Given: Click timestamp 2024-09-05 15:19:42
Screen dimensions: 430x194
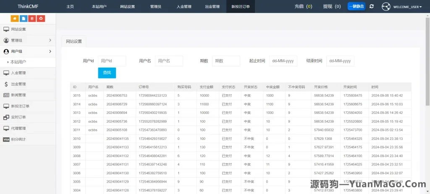Looking at the screenshot, I should tap(387, 121).
